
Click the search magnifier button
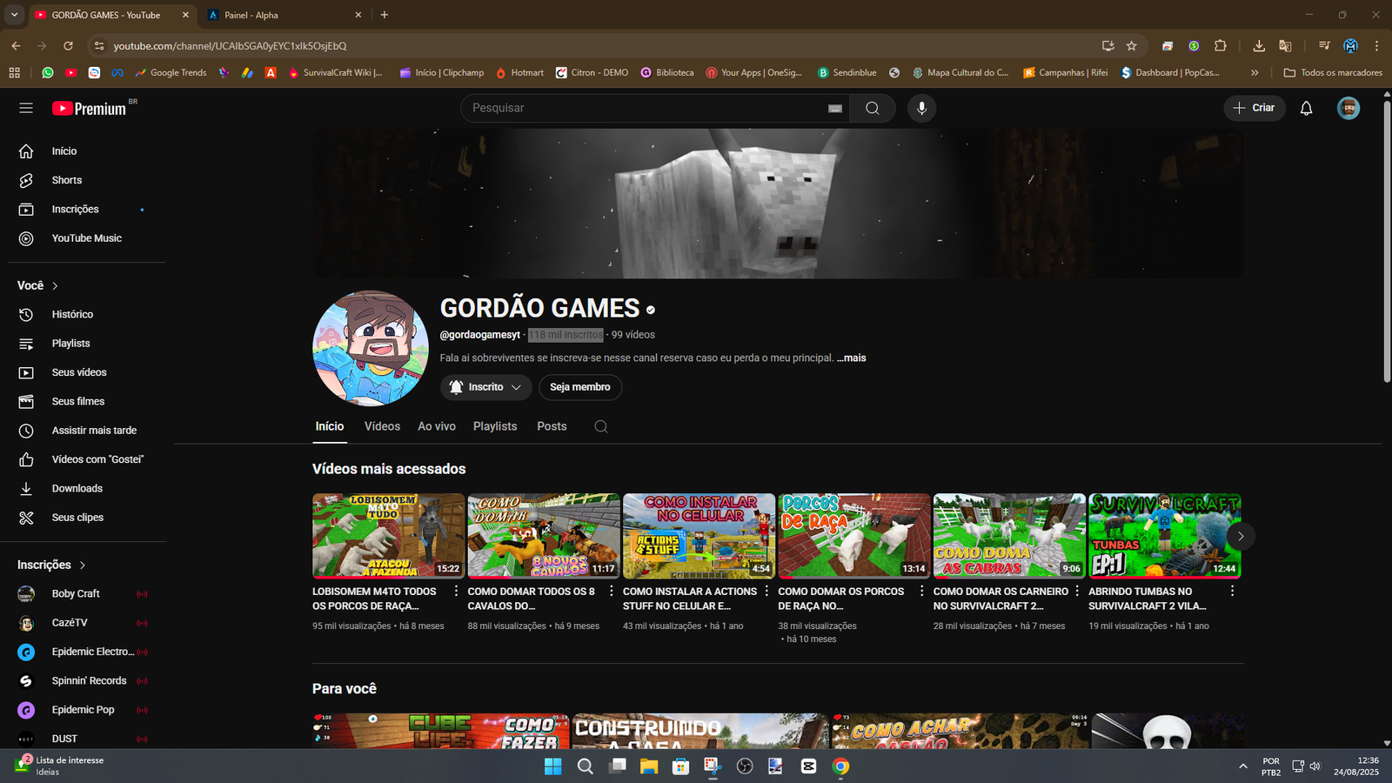(x=873, y=108)
